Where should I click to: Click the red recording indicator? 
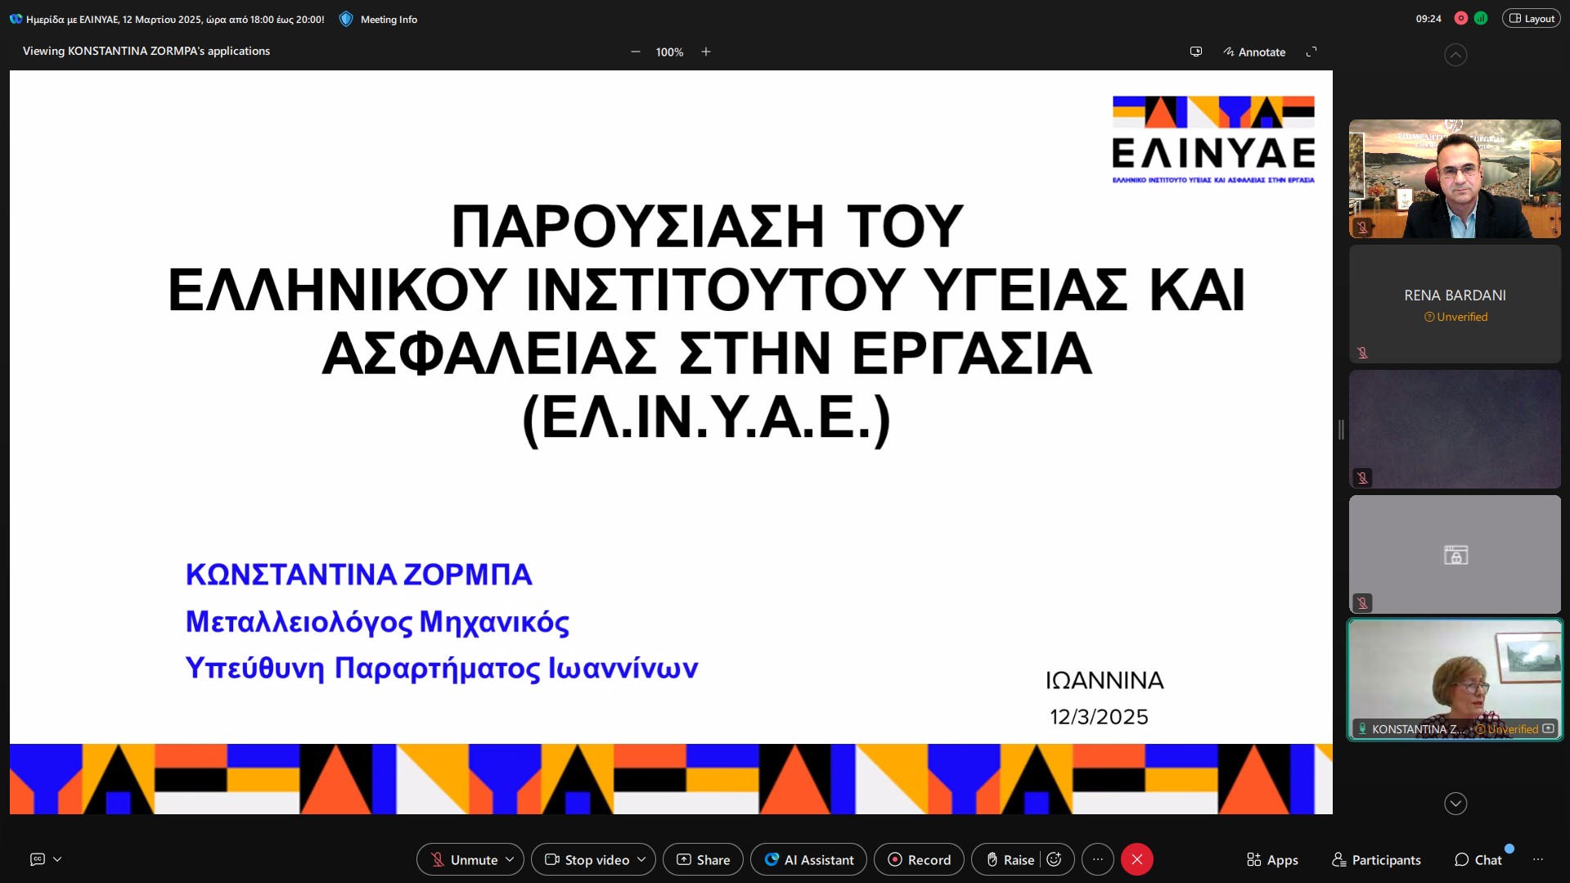pos(1461,18)
